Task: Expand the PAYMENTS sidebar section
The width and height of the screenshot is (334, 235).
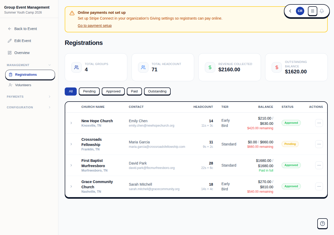Action: pyautogui.click(x=50, y=97)
